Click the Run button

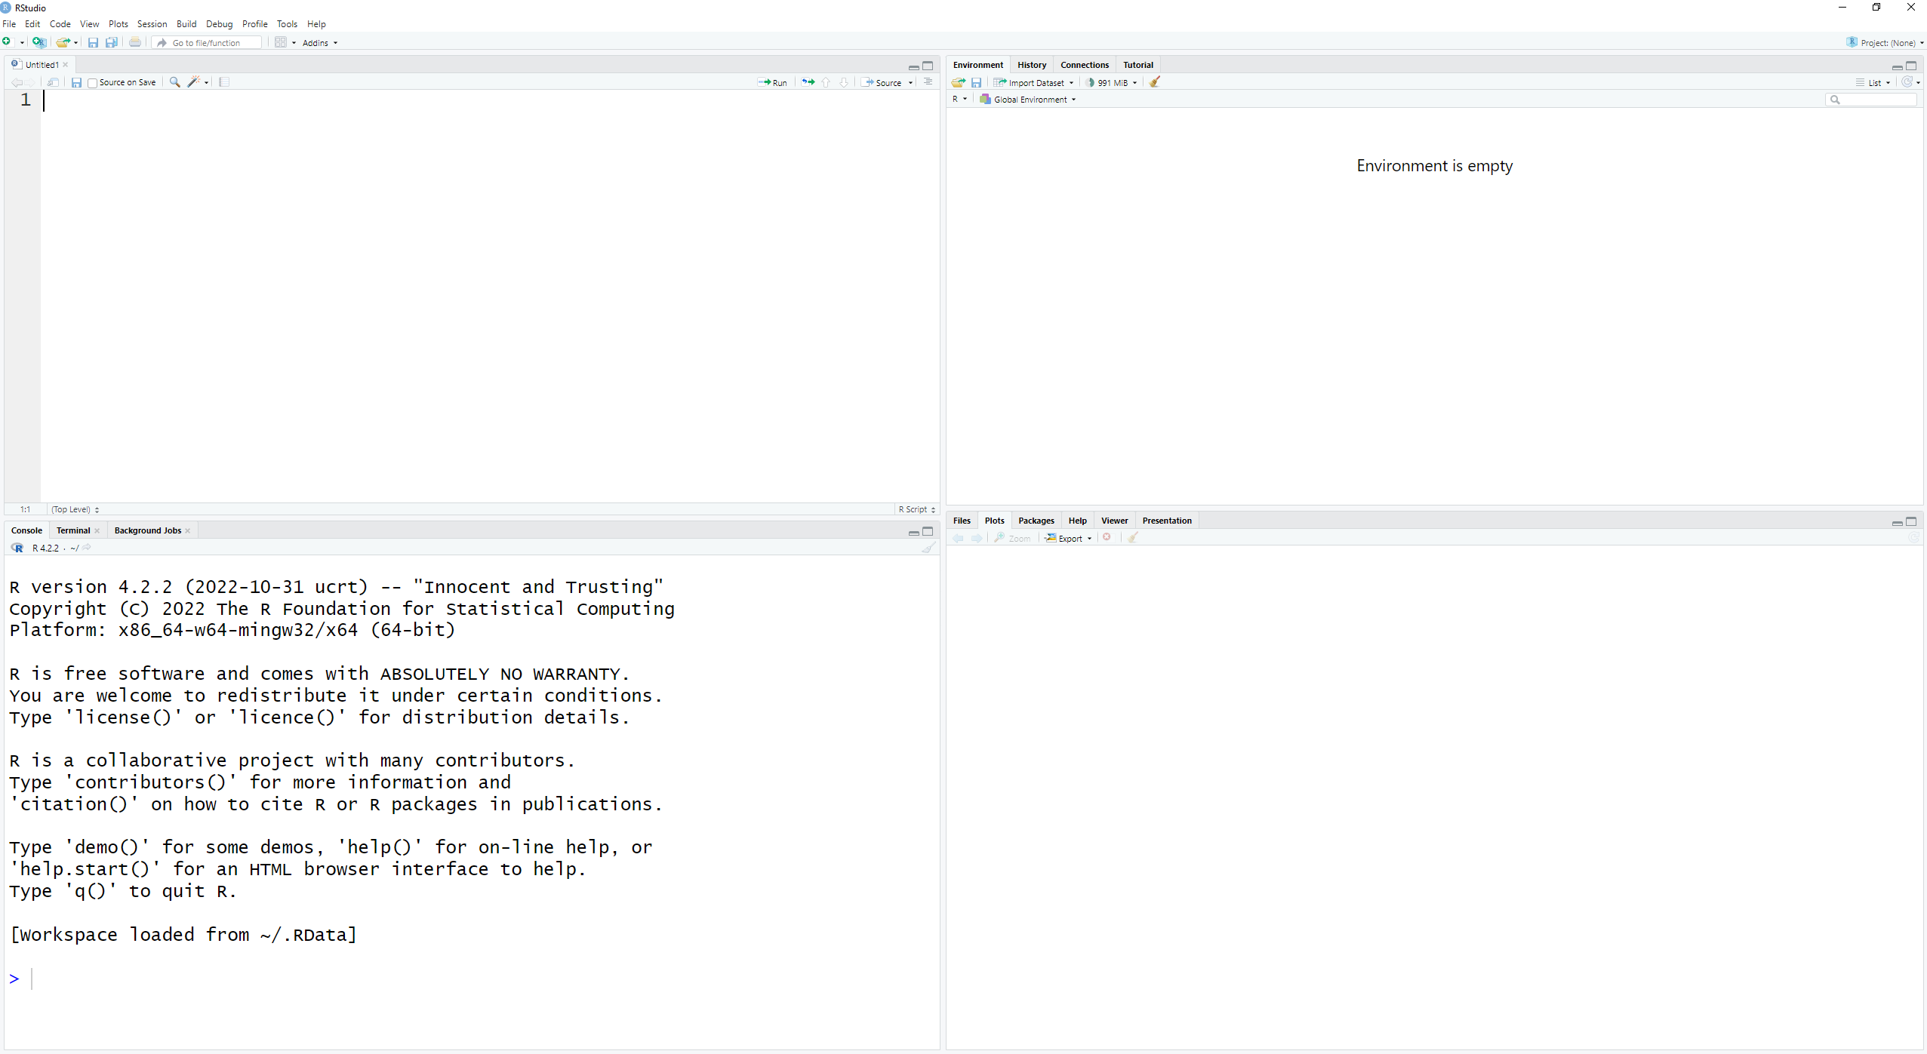tap(773, 83)
